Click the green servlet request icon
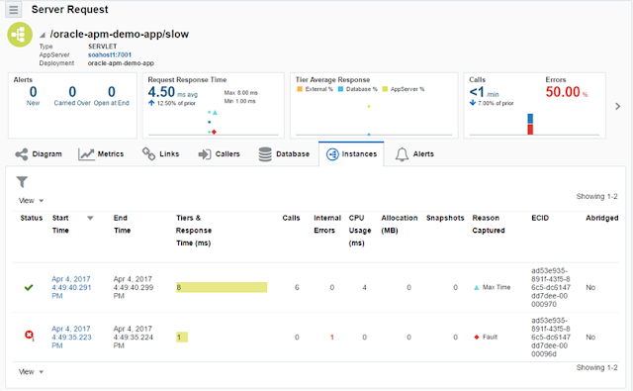Viewport: 633px width, 391px height. [20, 35]
